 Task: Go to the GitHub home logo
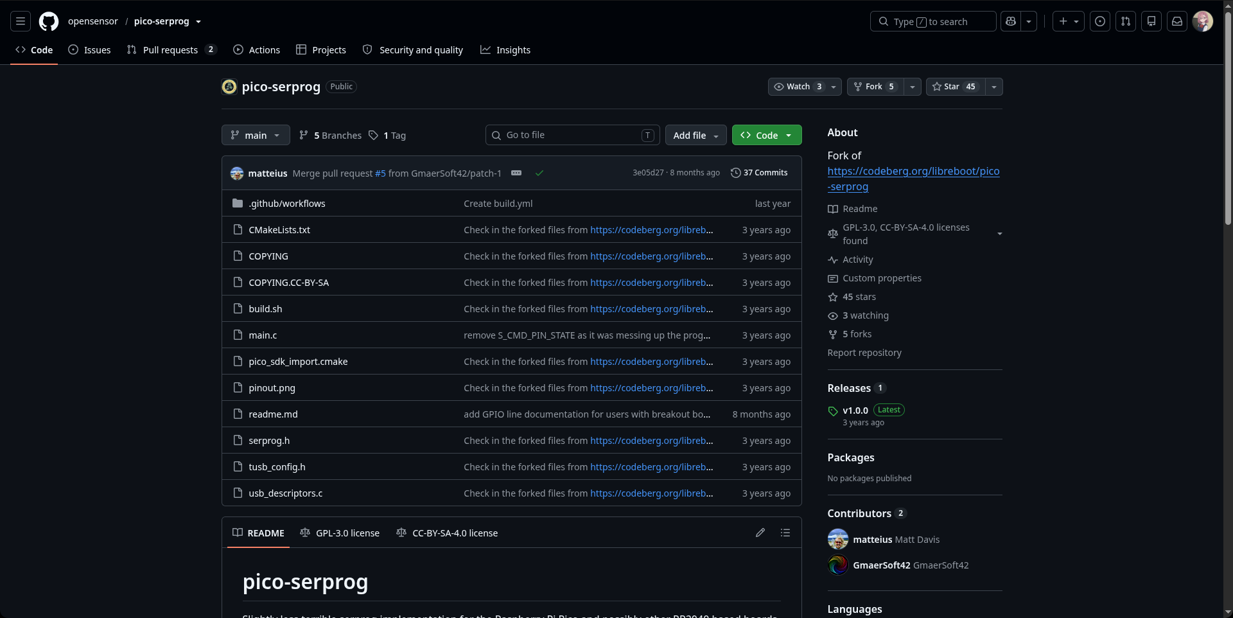point(49,21)
